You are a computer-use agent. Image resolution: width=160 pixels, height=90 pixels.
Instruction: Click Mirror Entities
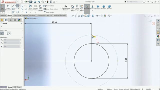pyautogui.click(x=49, y=6)
